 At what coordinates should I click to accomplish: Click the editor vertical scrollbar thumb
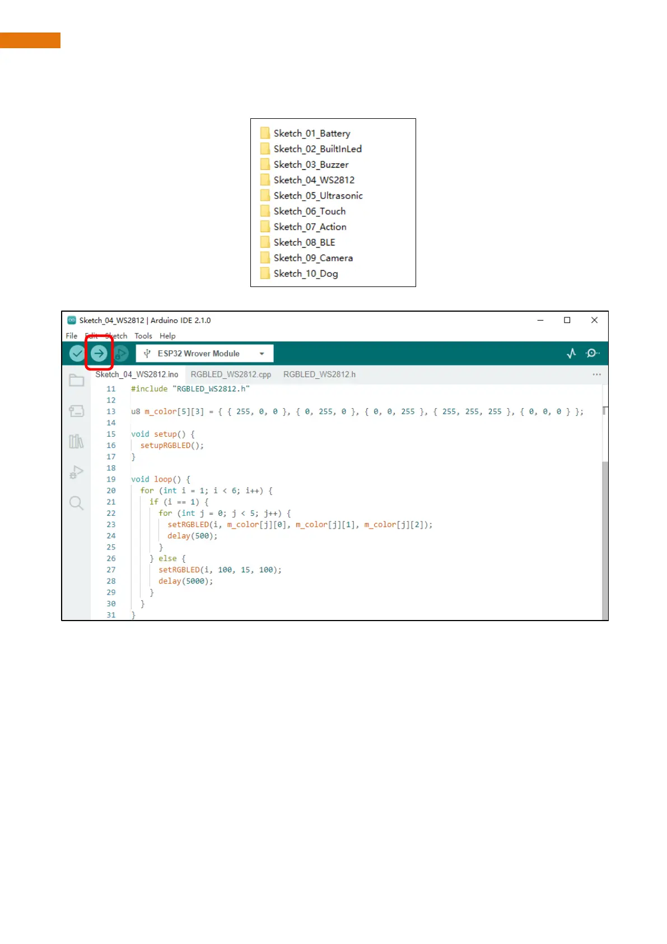605,541
